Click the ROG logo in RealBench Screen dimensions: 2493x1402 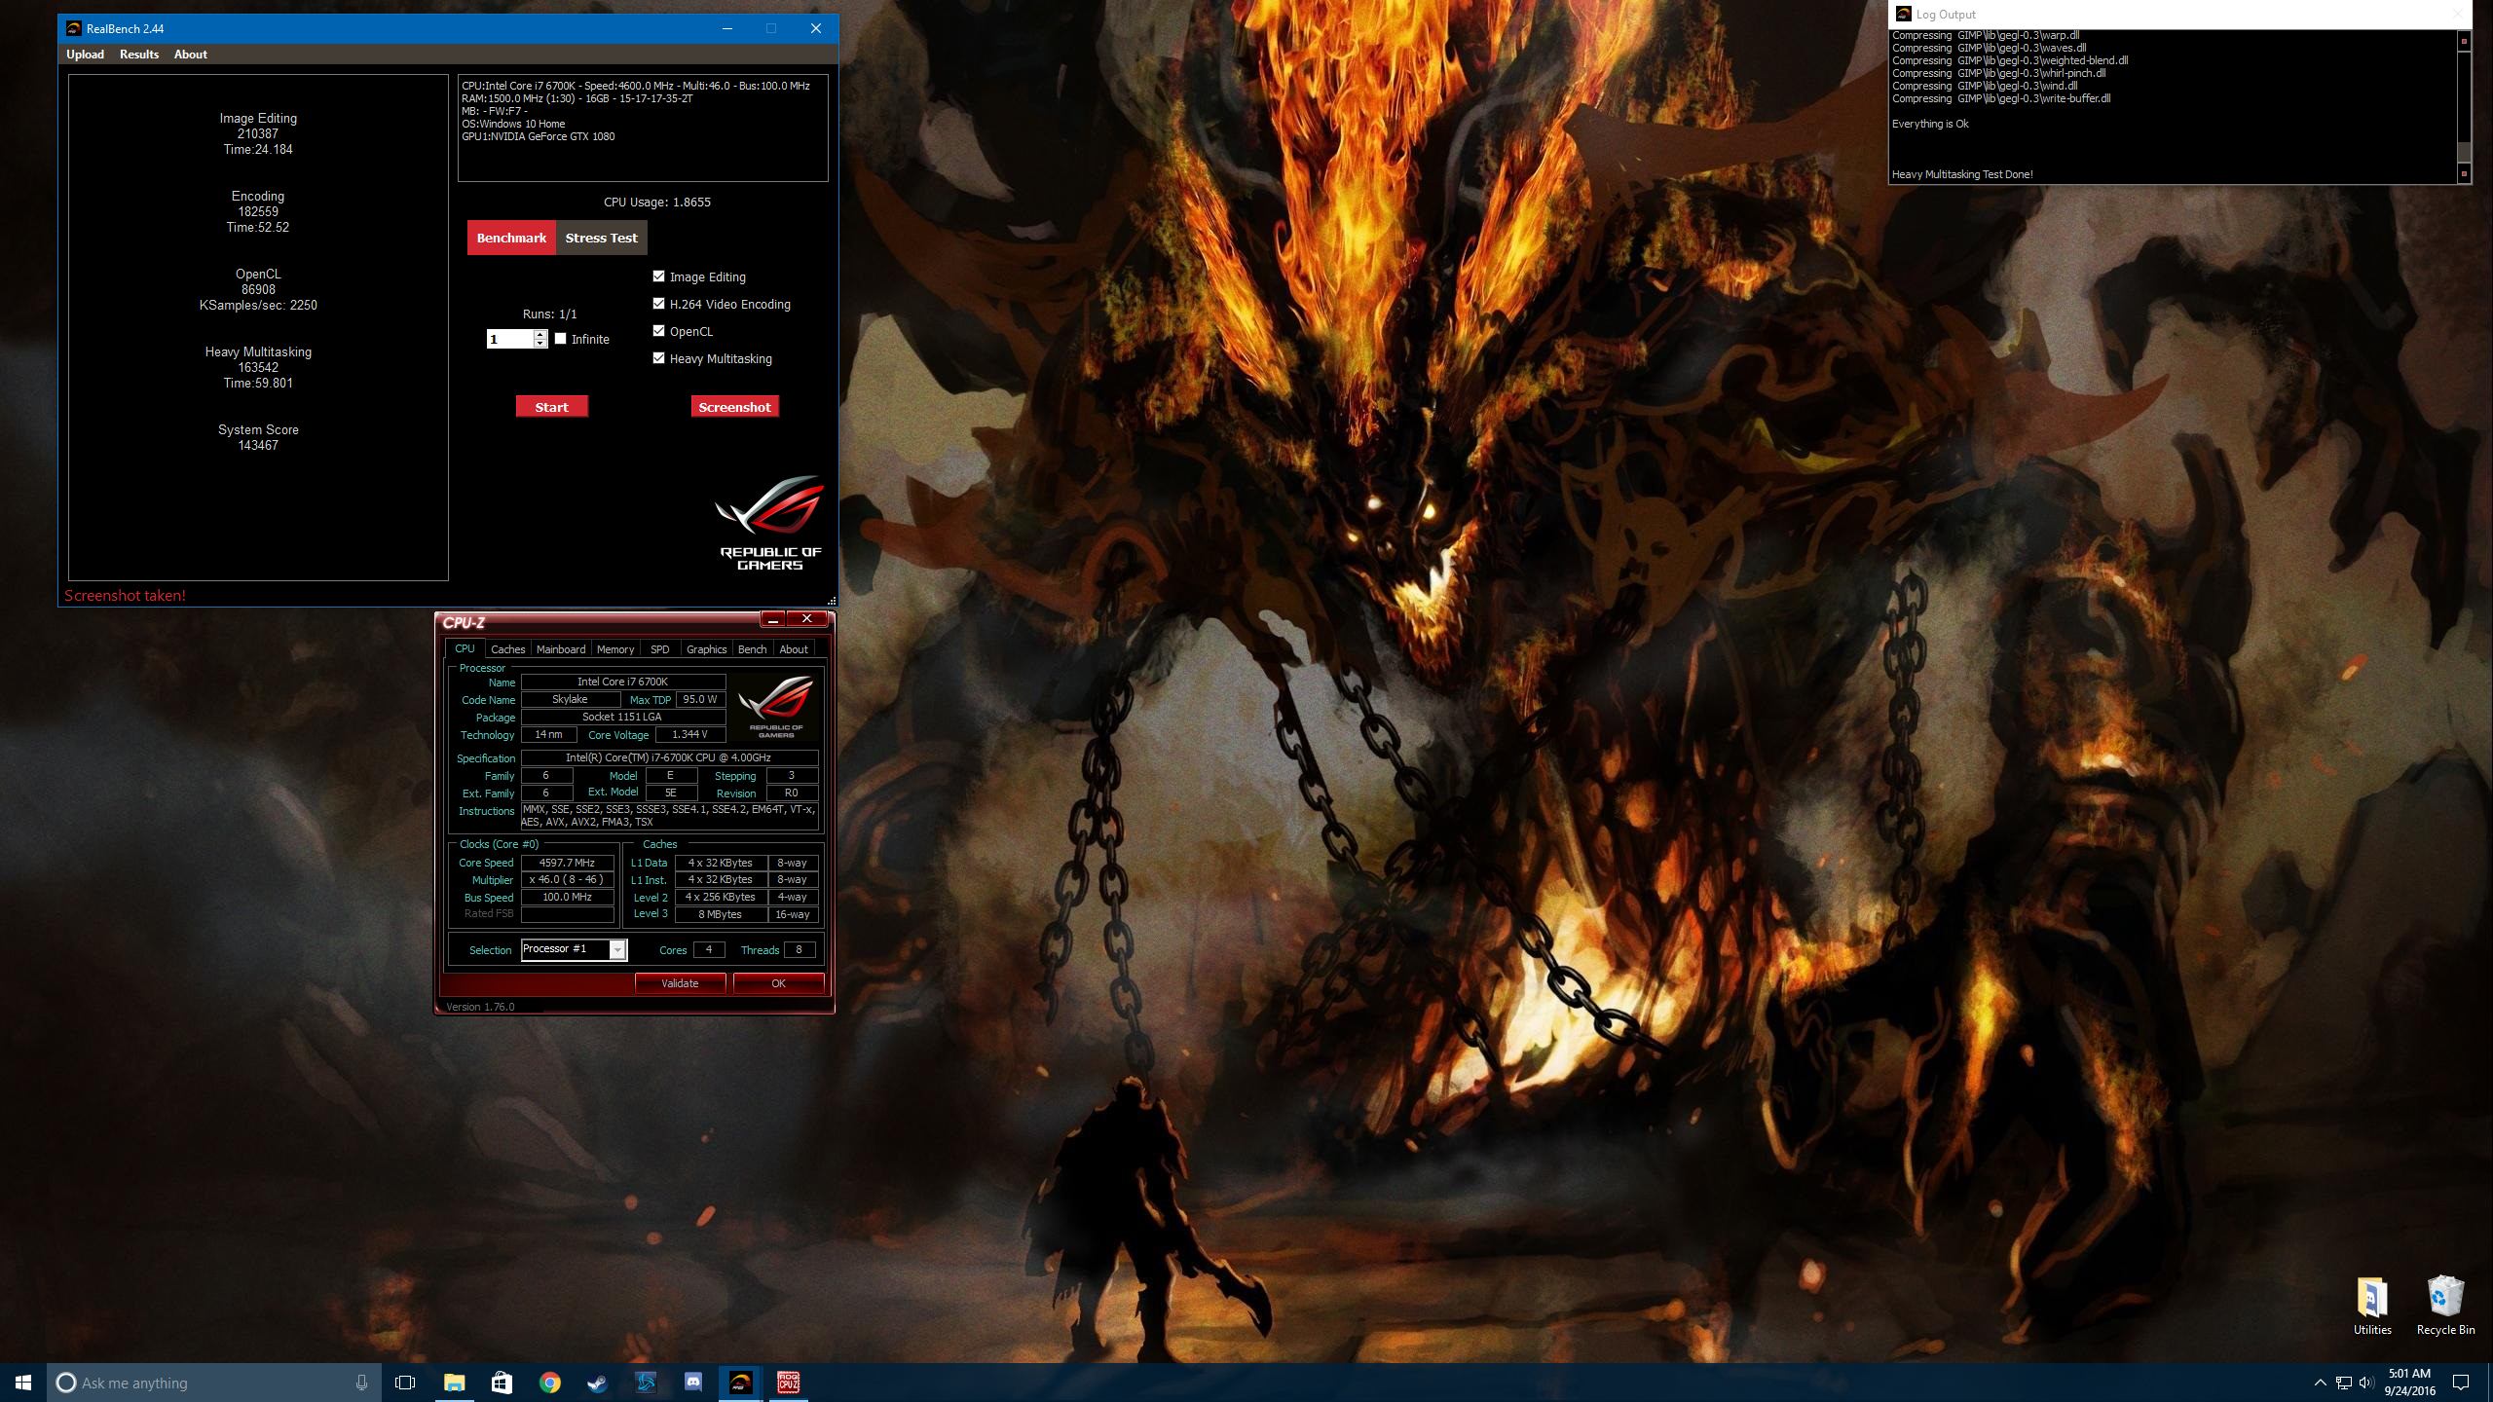(x=770, y=523)
